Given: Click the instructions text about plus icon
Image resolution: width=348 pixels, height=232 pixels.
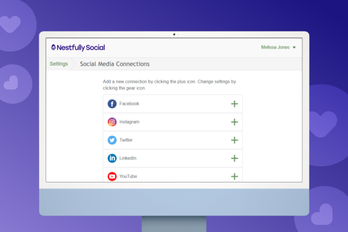Looking at the screenshot, I should (x=169, y=85).
